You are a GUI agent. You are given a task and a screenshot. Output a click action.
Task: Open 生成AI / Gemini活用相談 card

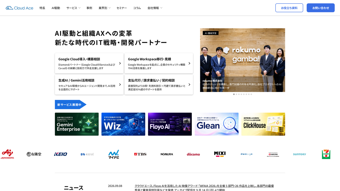pyautogui.click(x=89, y=85)
